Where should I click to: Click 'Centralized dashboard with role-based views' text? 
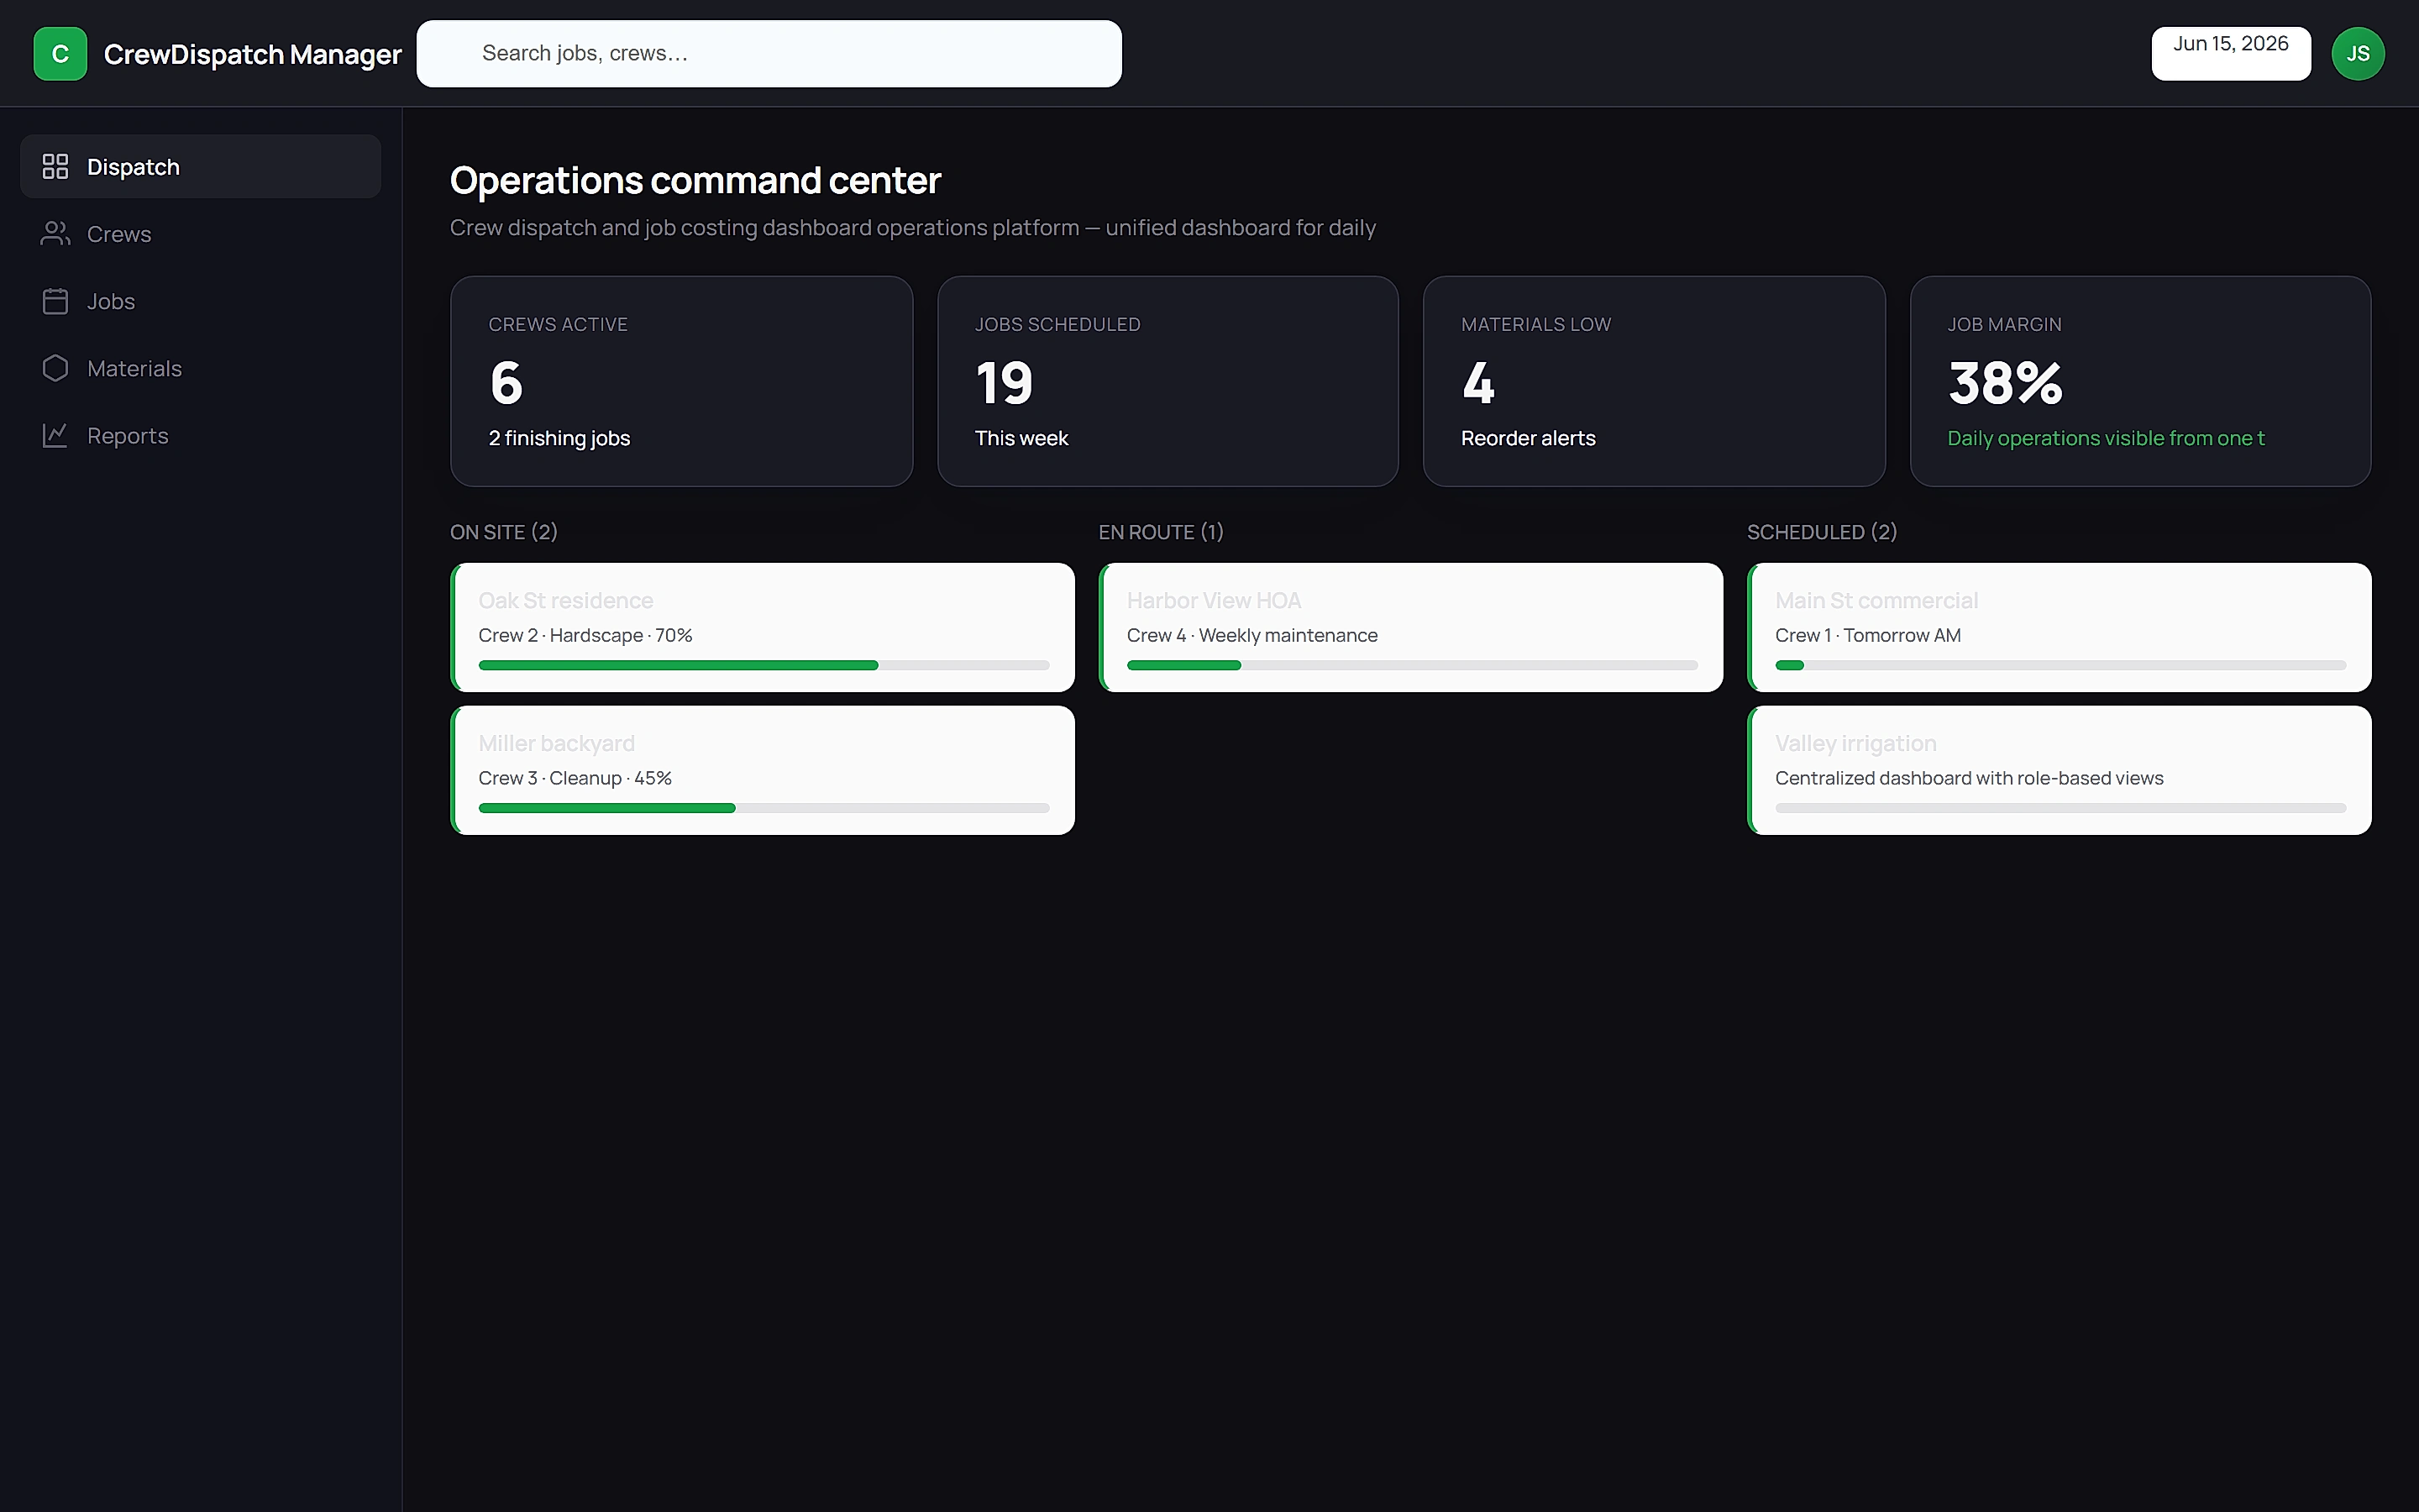(x=1969, y=778)
